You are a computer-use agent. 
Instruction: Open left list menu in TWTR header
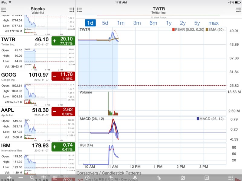tap(80, 10)
